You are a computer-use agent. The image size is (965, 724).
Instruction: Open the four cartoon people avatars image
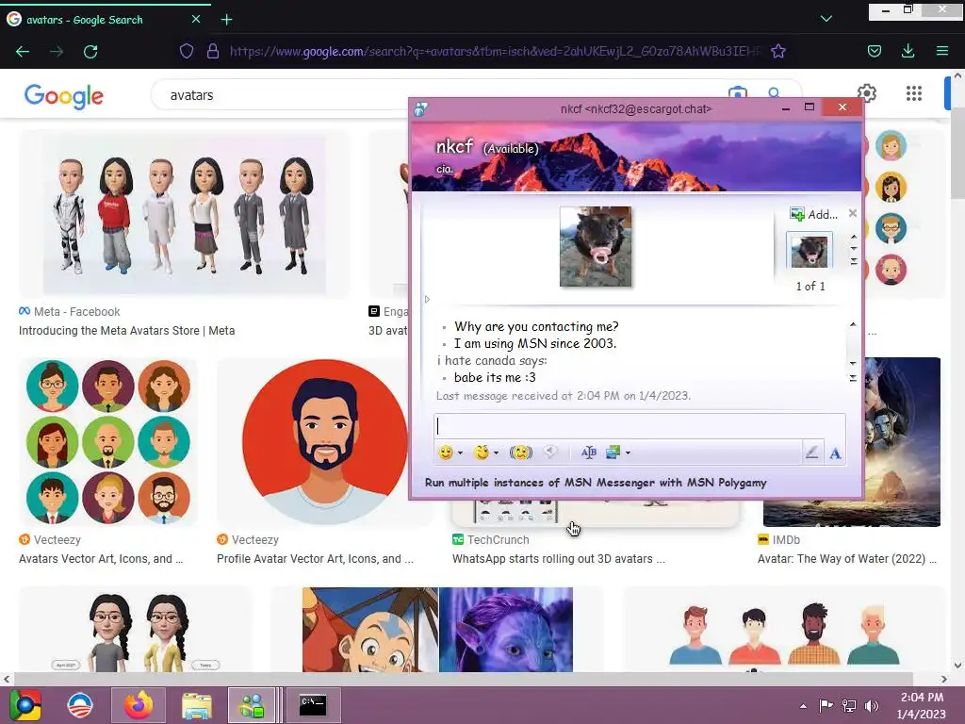coord(783,629)
